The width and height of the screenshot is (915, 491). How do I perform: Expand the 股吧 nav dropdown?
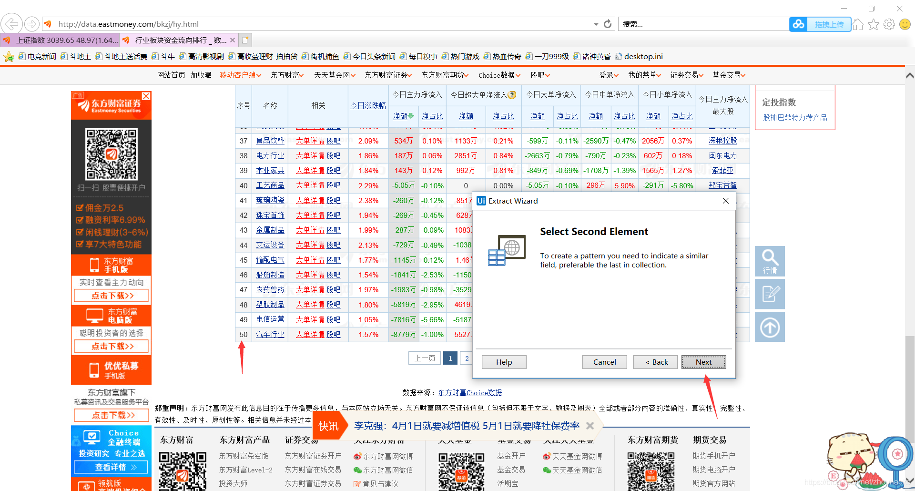pos(540,75)
